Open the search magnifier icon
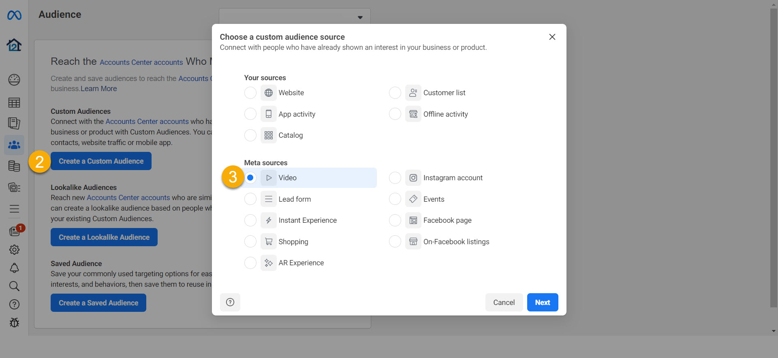 (14, 286)
